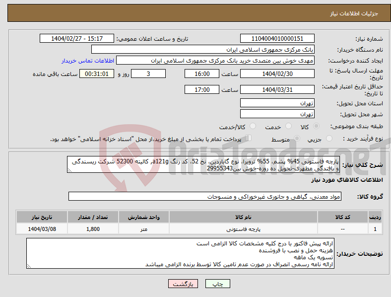Click the تعداد / مقدار column header
Screen dimensions: 391x297
point(93,217)
